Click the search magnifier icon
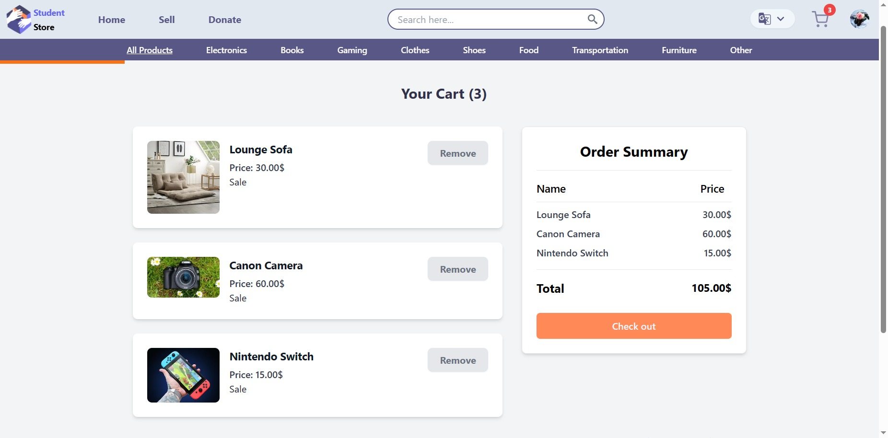 (593, 19)
